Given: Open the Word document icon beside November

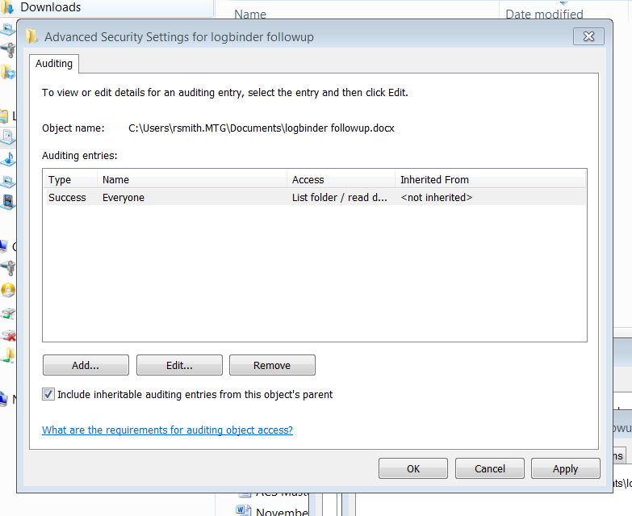Looking at the screenshot, I should [x=243, y=510].
